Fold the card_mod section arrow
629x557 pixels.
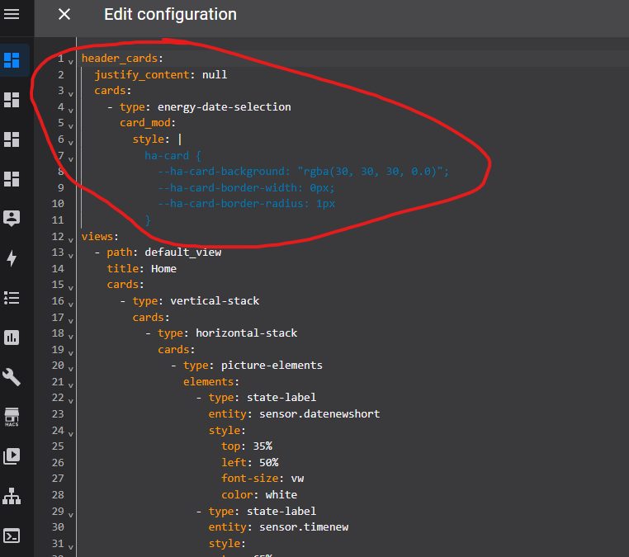[x=71, y=125]
